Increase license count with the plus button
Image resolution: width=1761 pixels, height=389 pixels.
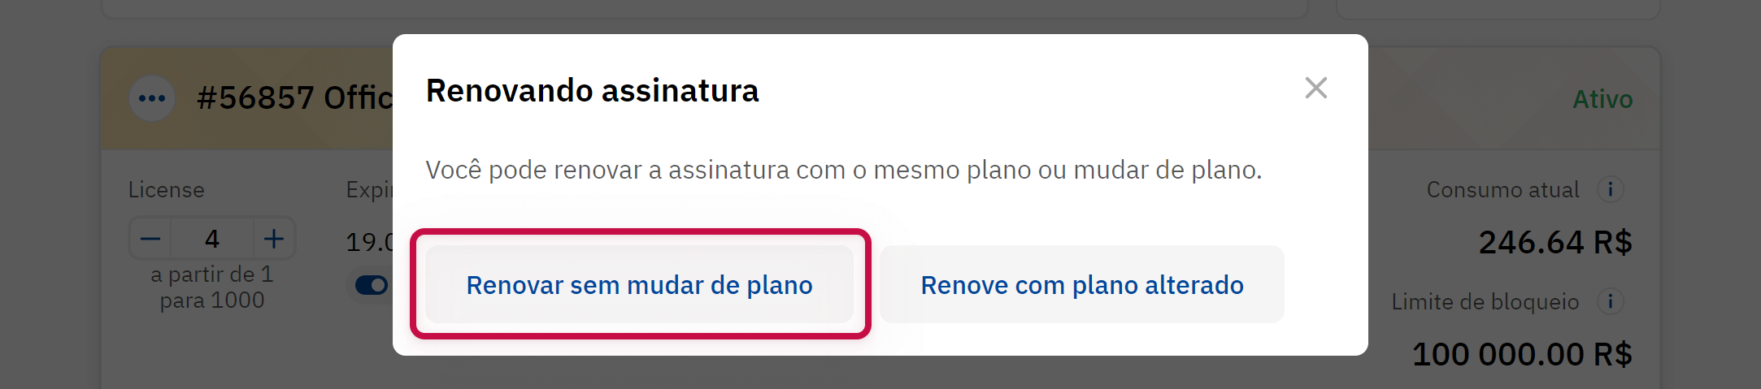(274, 239)
